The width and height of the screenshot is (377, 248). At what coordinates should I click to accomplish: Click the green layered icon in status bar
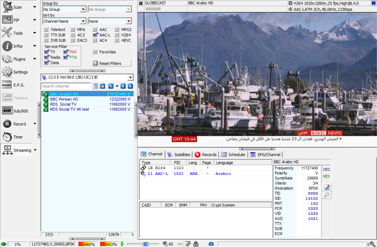click(x=3, y=244)
